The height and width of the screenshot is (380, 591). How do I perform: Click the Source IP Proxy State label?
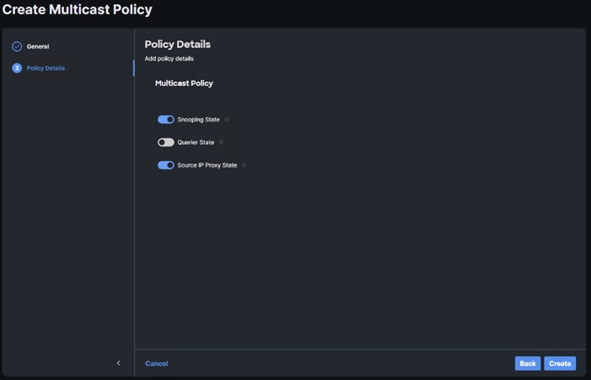click(x=207, y=165)
